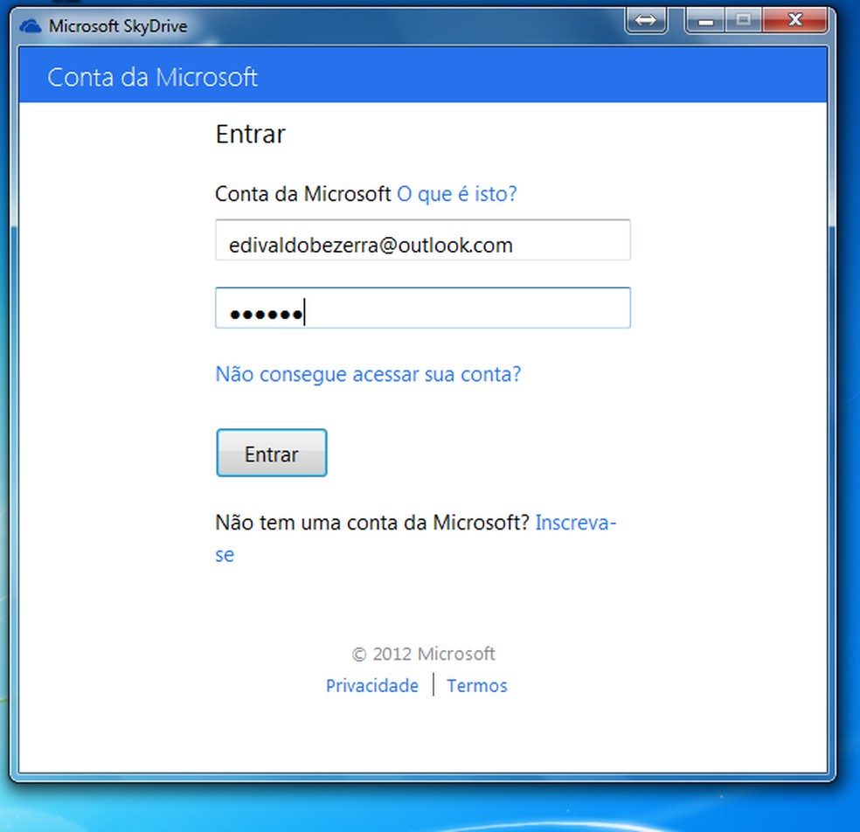This screenshot has width=860, height=832.
Task: Click the email field with edivaldobezerra@outlook.com
Action: point(423,240)
